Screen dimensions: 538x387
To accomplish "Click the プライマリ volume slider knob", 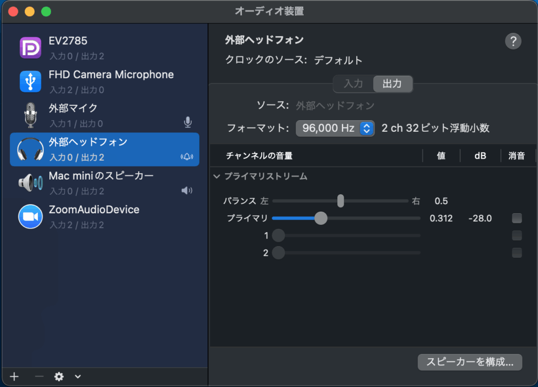I will (x=320, y=218).
